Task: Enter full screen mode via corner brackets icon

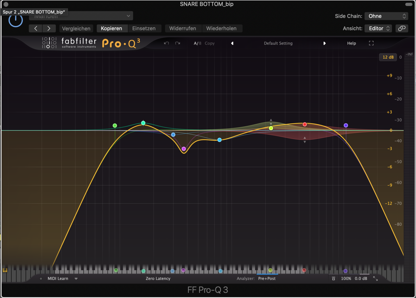Action: [x=371, y=43]
